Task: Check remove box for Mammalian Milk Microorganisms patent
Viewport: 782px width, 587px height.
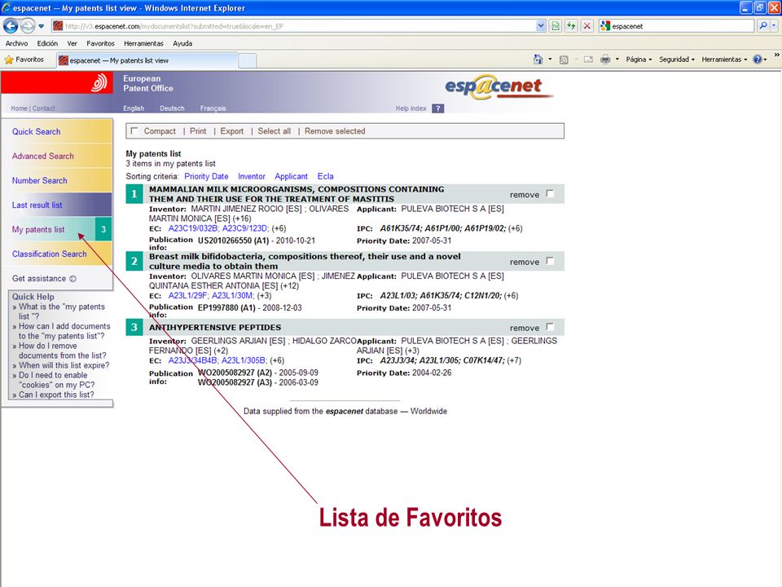Action: [550, 194]
